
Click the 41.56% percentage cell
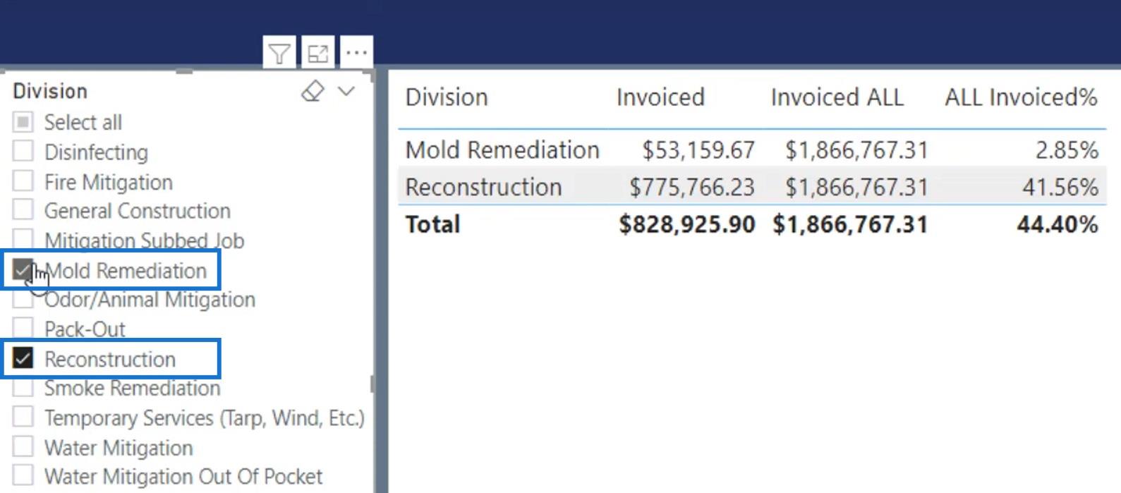1060,188
